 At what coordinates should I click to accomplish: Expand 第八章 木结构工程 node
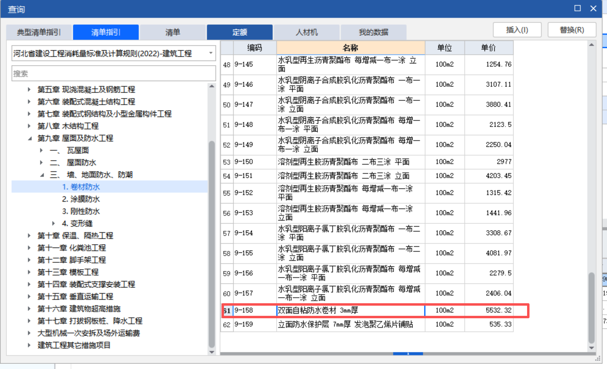29,126
